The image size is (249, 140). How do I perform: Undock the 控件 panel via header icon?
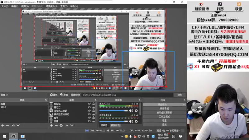pyautogui.click(x=184, y=100)
